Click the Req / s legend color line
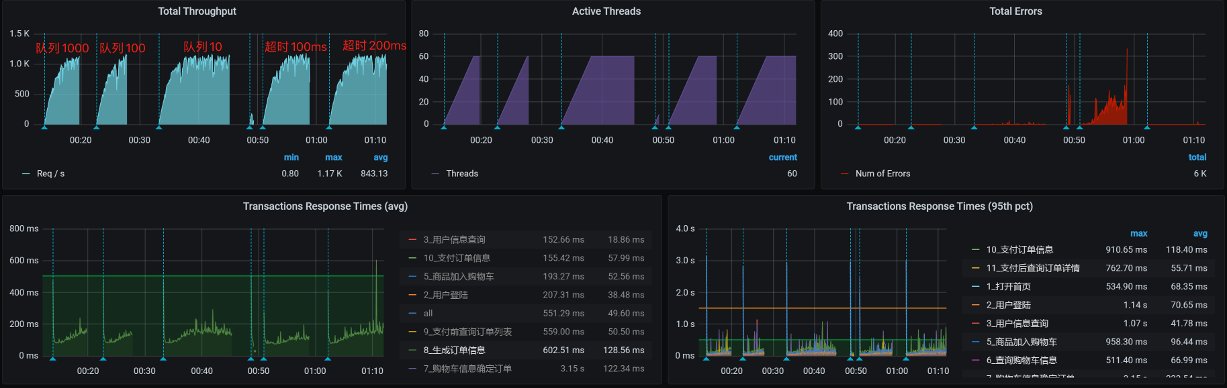1227x388 pixels. (26, 174)
